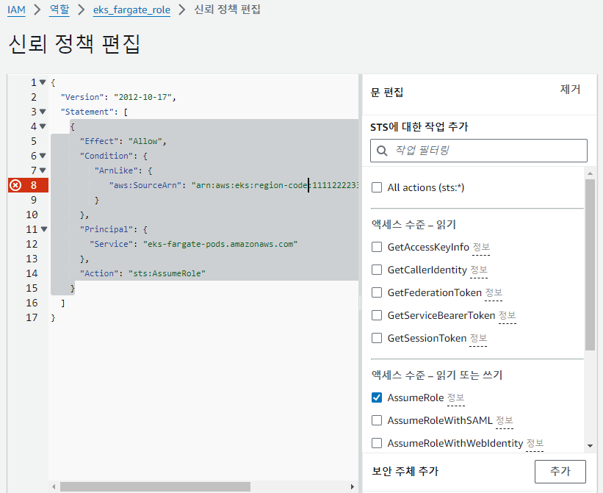This screenshot has width=603, height=493.
Task: Open the 정보 link next to GetAccessKeyInfo
Action: (481, 248)
